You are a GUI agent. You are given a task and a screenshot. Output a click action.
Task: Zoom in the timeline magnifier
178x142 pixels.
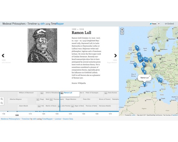click(2, 99)
